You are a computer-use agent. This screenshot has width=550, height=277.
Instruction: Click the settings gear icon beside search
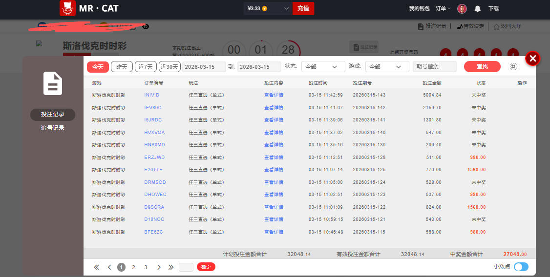tap(513, 67)
